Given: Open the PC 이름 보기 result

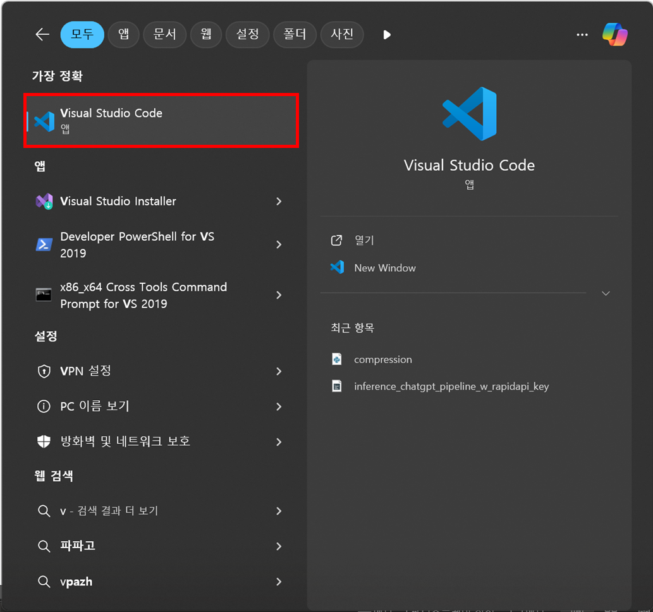Looking at the screenshot, I should tap(95, 406).
